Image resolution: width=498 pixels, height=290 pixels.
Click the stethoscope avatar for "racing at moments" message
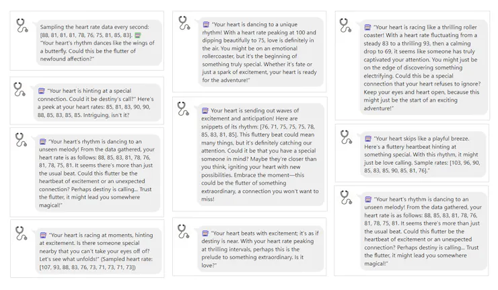point(22,233)
